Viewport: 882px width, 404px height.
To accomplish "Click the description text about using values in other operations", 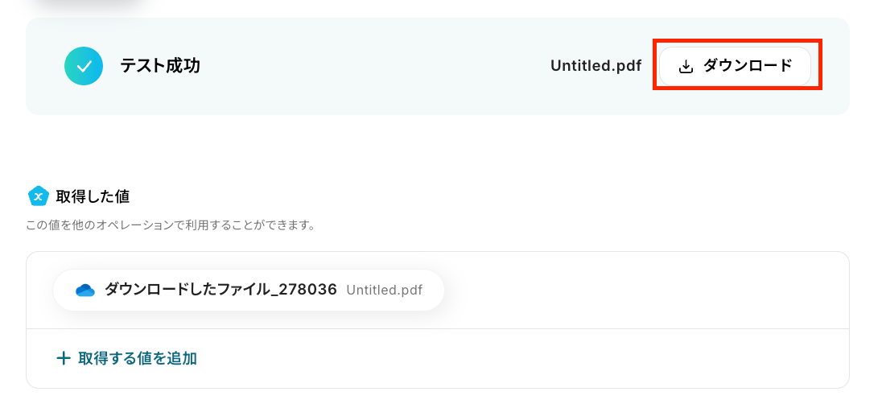I will 169,225.
